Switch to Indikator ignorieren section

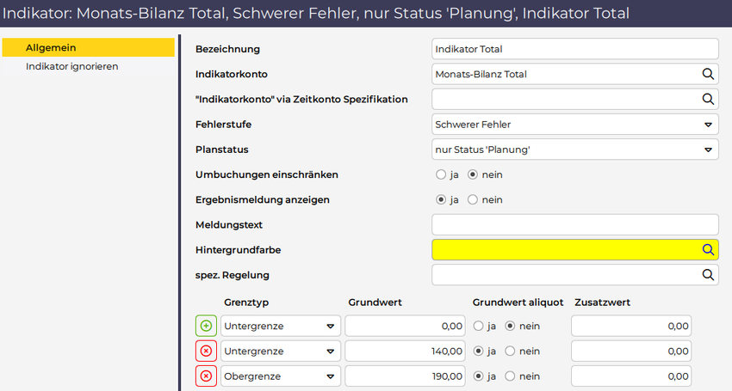point(72,66)
